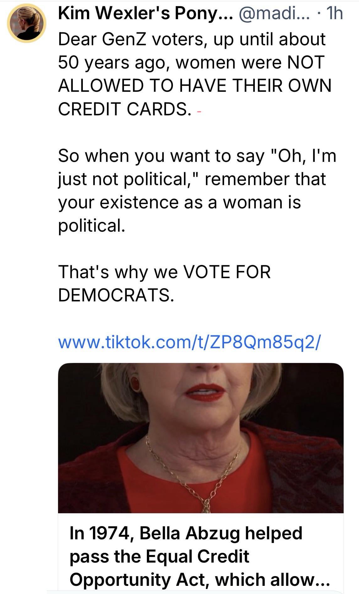Open the tweet author's profile avatar
Viewport: 359px width, 594px height.
tap(27, 24)
